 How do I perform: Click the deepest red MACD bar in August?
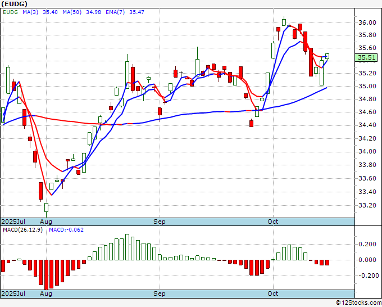coord(46,274)
